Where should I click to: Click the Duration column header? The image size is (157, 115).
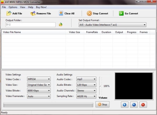coord(106,32)
